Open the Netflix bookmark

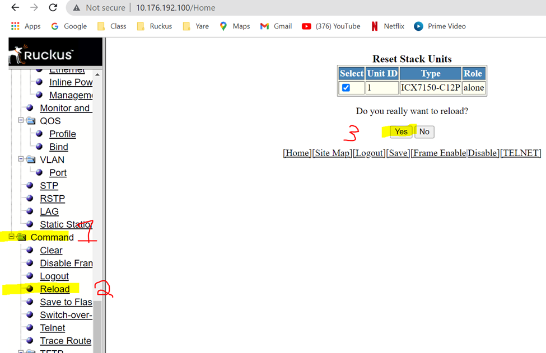click(388, 26)
